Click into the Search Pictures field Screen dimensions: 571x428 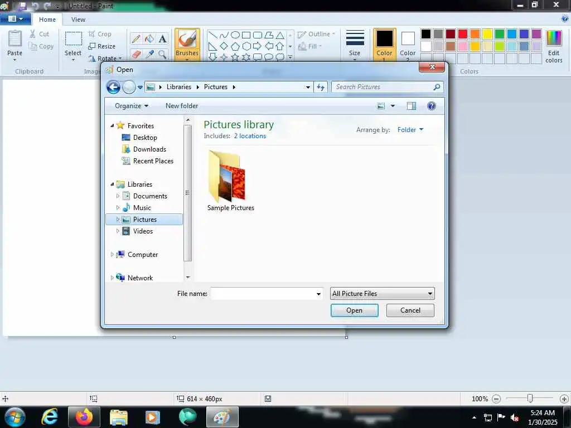(x=383, y=87)
